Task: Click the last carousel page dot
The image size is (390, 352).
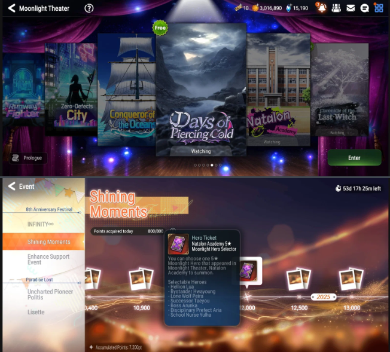Action: click(220, 165)
